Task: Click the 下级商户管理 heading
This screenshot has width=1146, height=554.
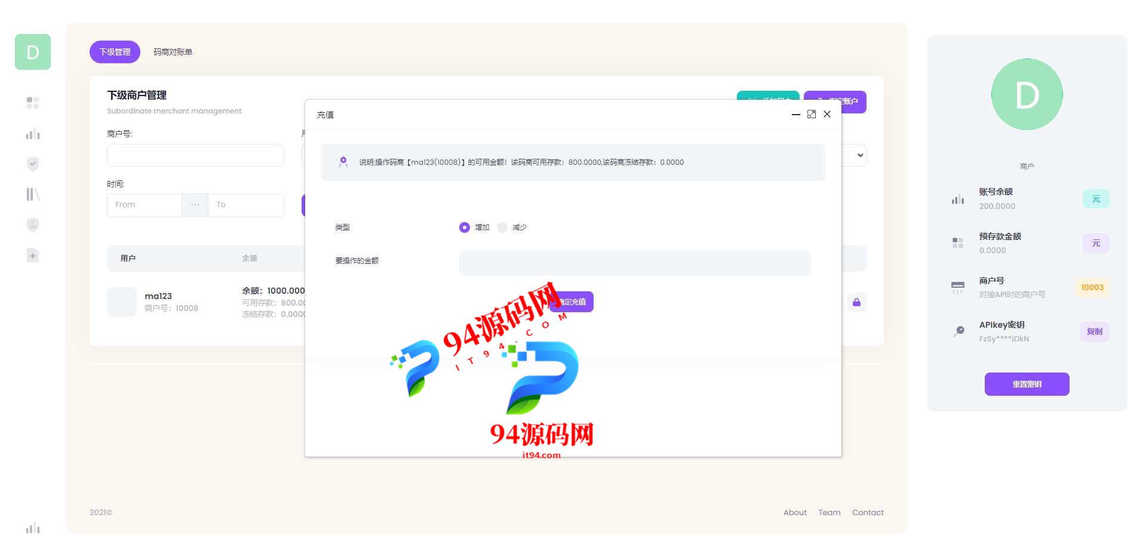Action: click(x=137, y=95)
